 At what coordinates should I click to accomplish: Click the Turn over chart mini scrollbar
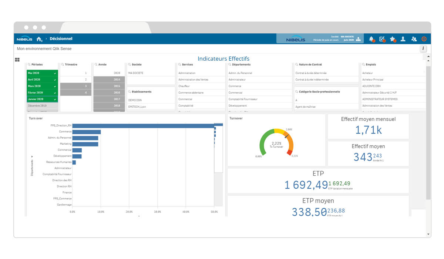point(218,148)
